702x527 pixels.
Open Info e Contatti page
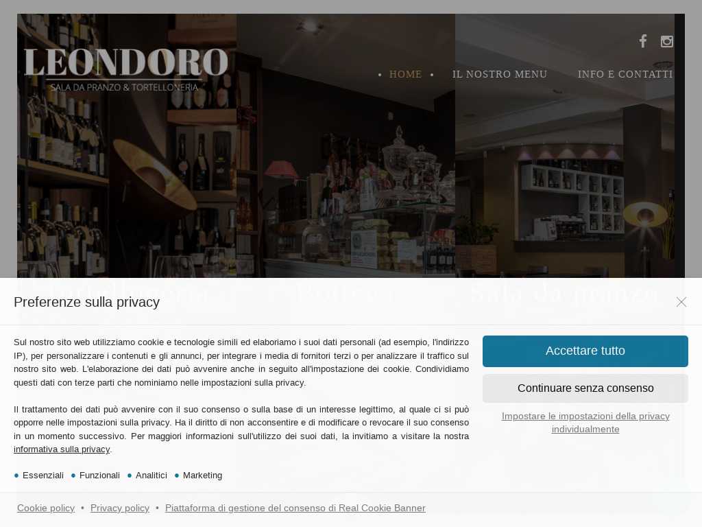point(625,74)
